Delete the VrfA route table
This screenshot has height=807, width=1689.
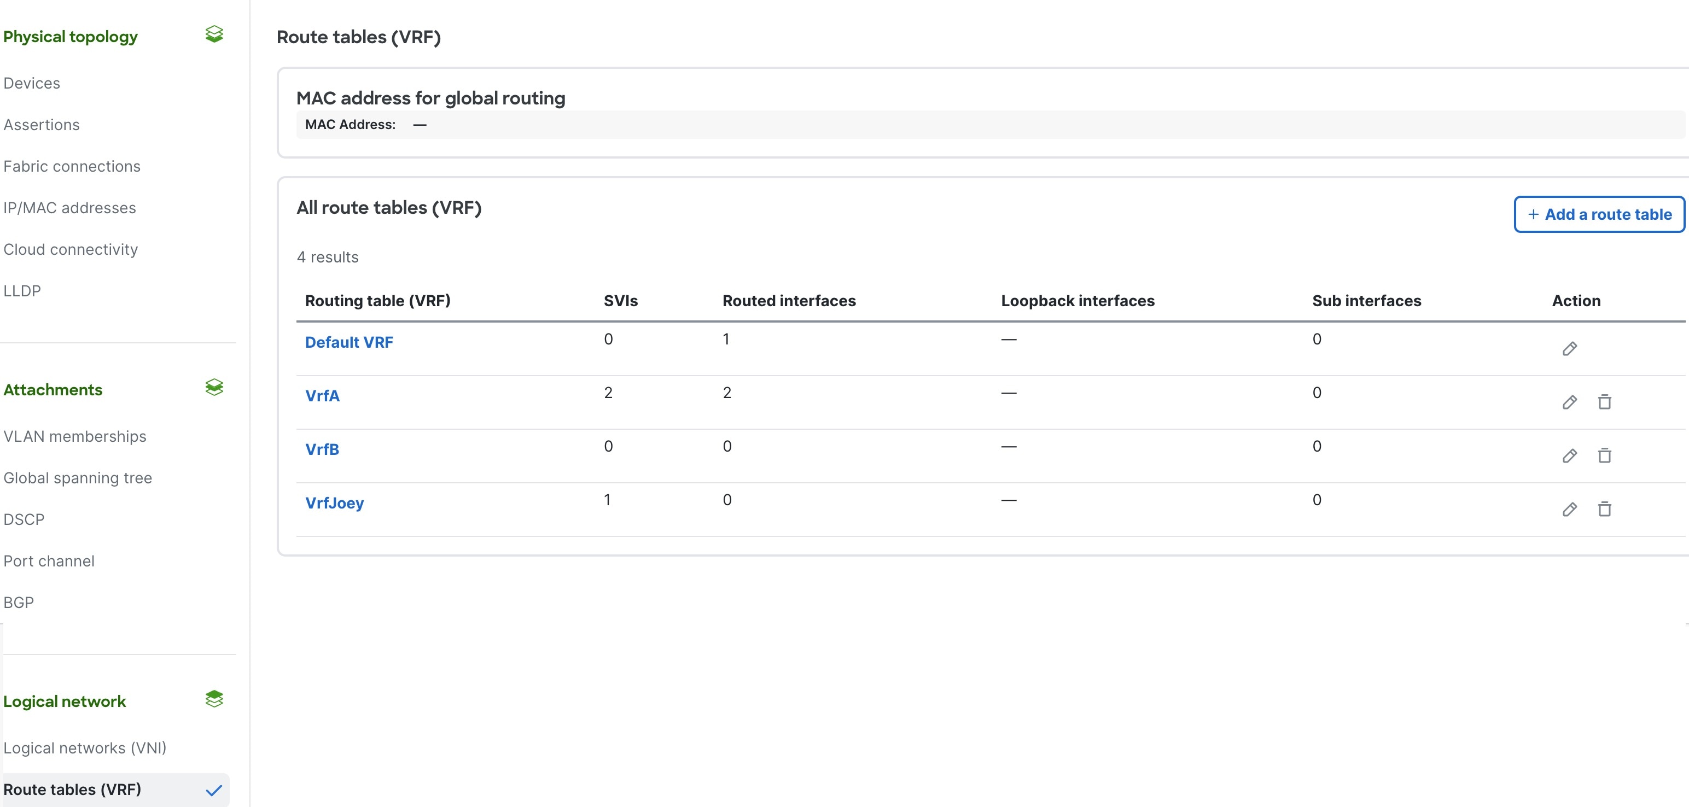(1604, 402)
